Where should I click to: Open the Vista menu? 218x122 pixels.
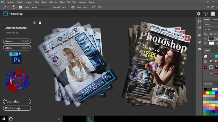click(74, 2)
